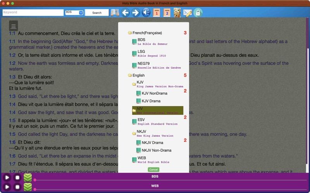The image size is (310, 193).
Task: Click the WEB book icon in list
Action: coord(134,160)
